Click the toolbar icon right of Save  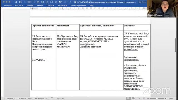click(x=47, y=2)
